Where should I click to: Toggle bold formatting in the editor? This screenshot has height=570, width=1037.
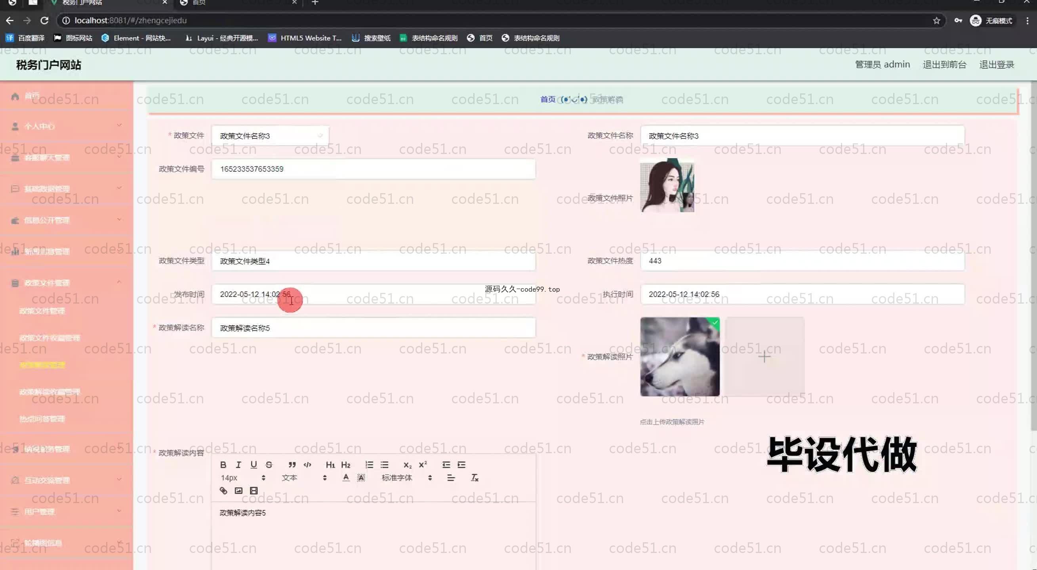(x=223, y=465)
